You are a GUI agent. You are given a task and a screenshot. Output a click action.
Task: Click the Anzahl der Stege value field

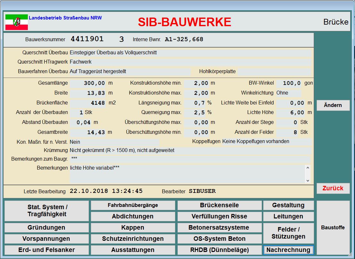point(287,123)
